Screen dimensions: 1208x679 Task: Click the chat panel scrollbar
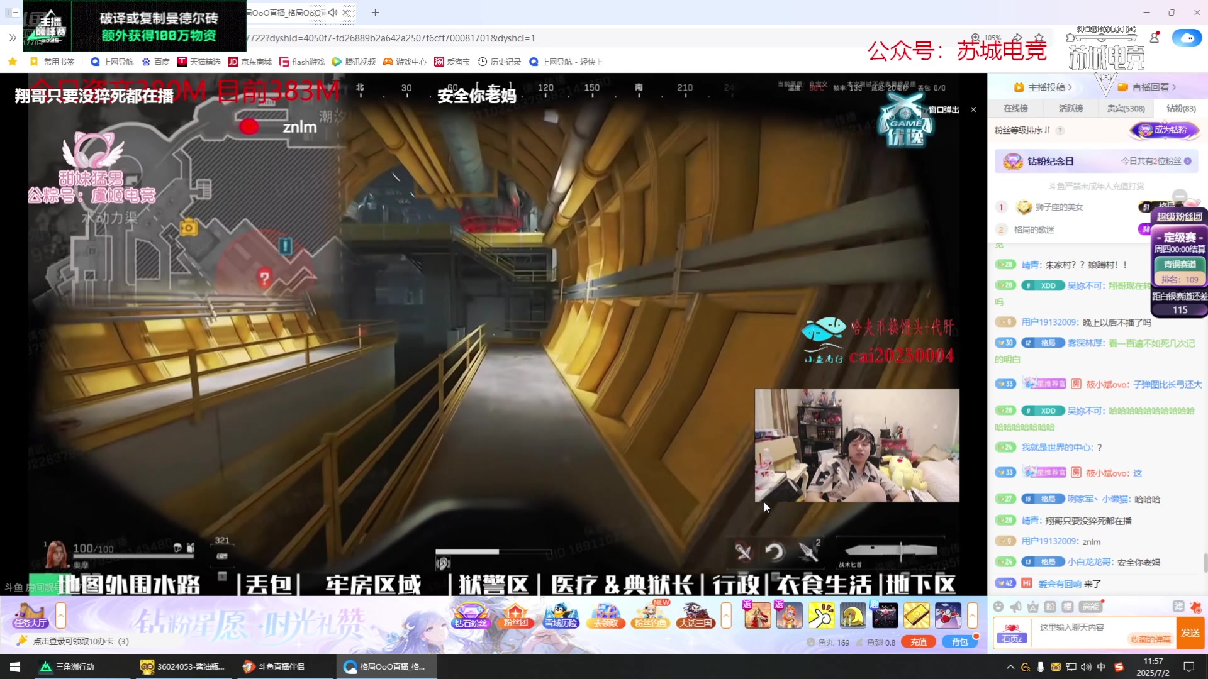tap(1205, 563)
